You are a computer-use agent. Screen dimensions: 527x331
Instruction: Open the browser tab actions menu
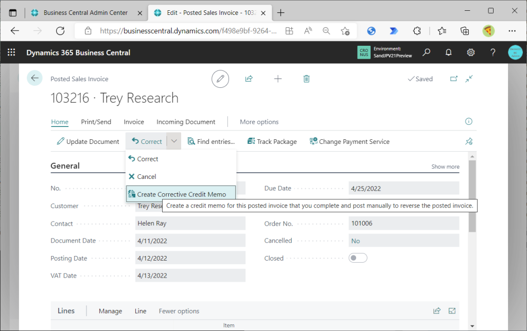point(13,13)
